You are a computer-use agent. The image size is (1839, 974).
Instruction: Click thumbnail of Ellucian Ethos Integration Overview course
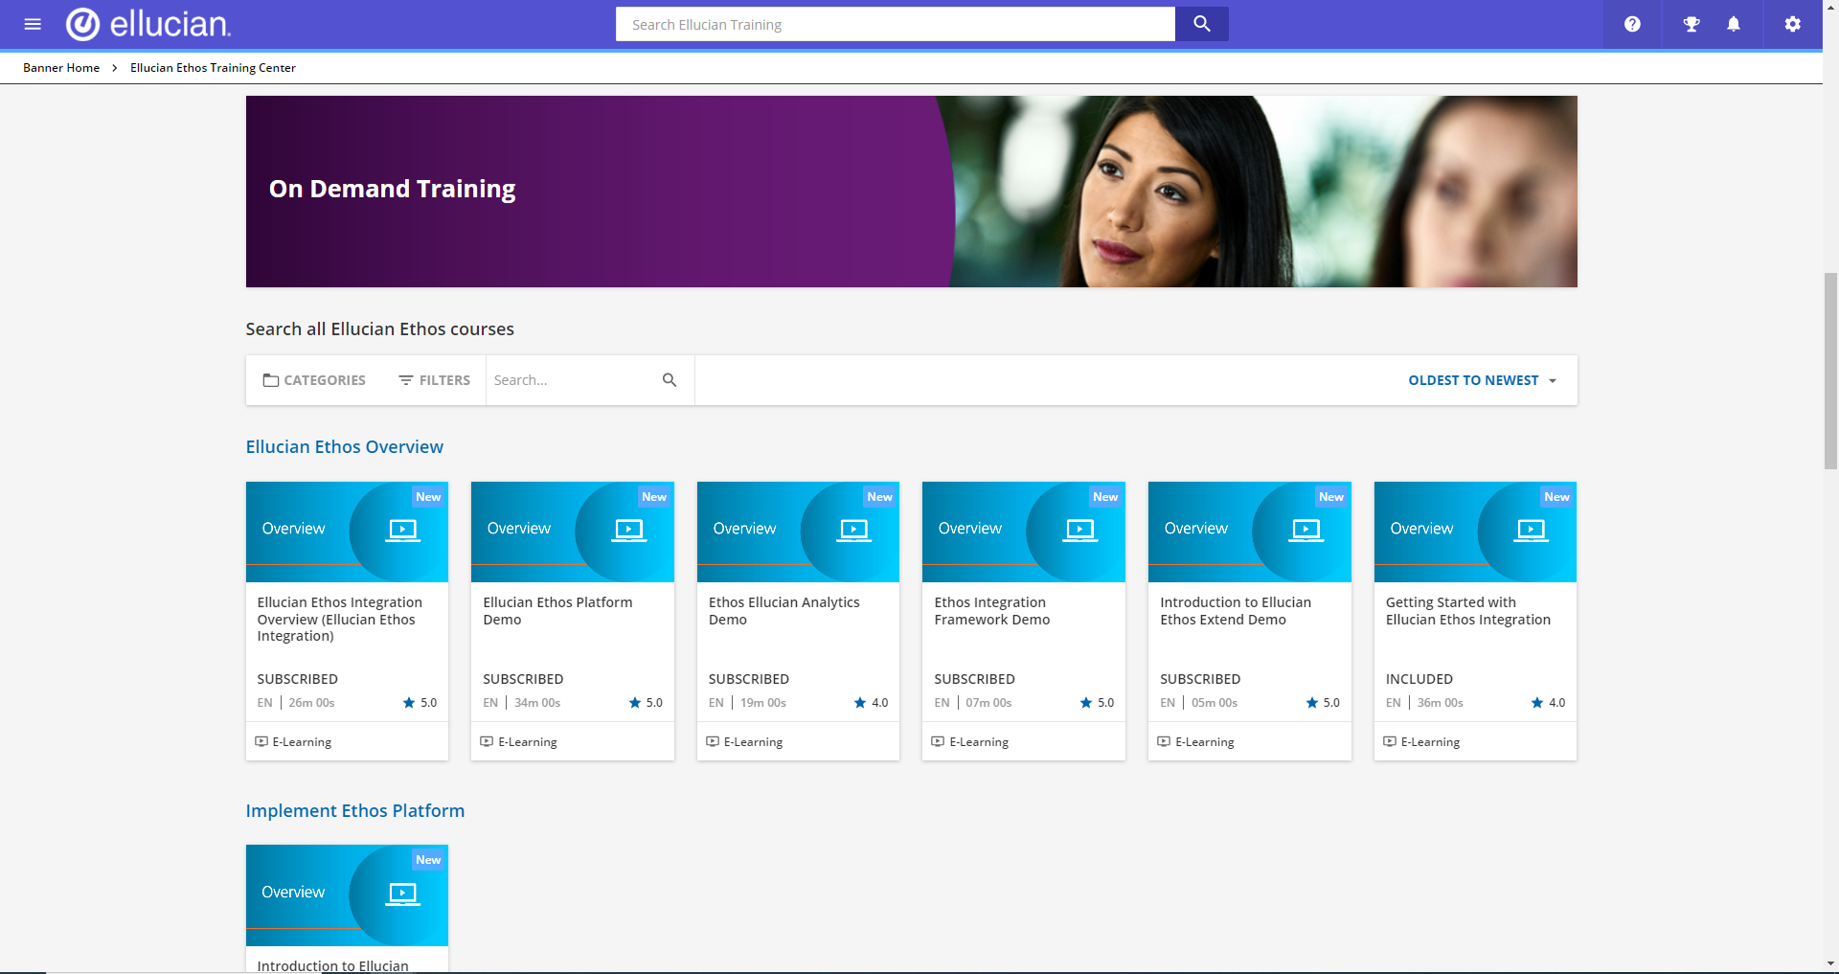click(347, 532)
